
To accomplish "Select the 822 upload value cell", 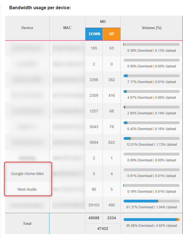I will [112, 142].
